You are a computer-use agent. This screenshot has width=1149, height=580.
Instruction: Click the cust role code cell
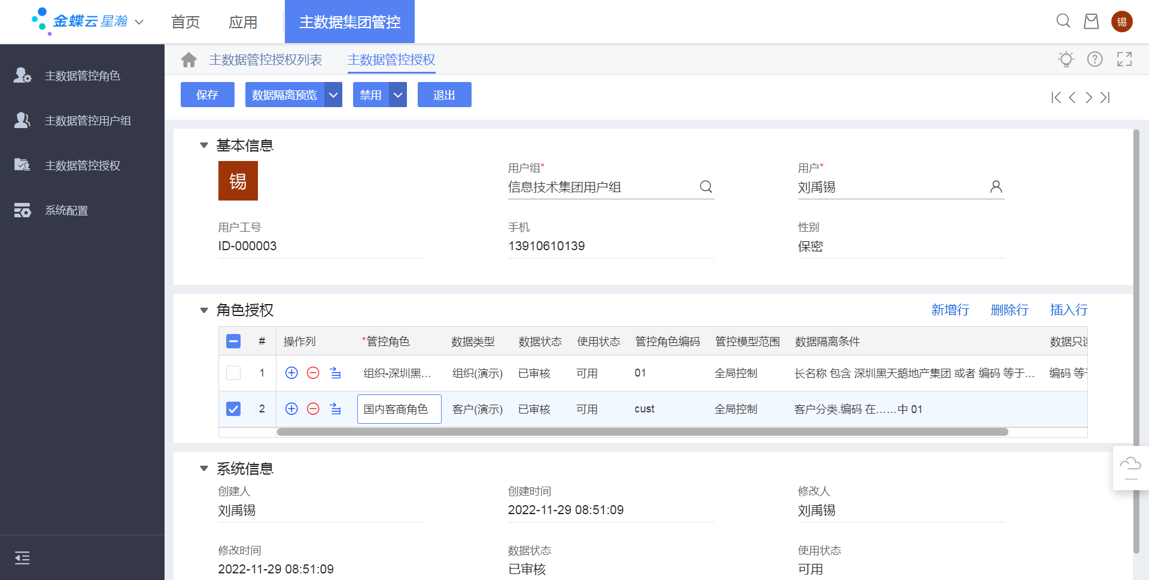[645, 409]
